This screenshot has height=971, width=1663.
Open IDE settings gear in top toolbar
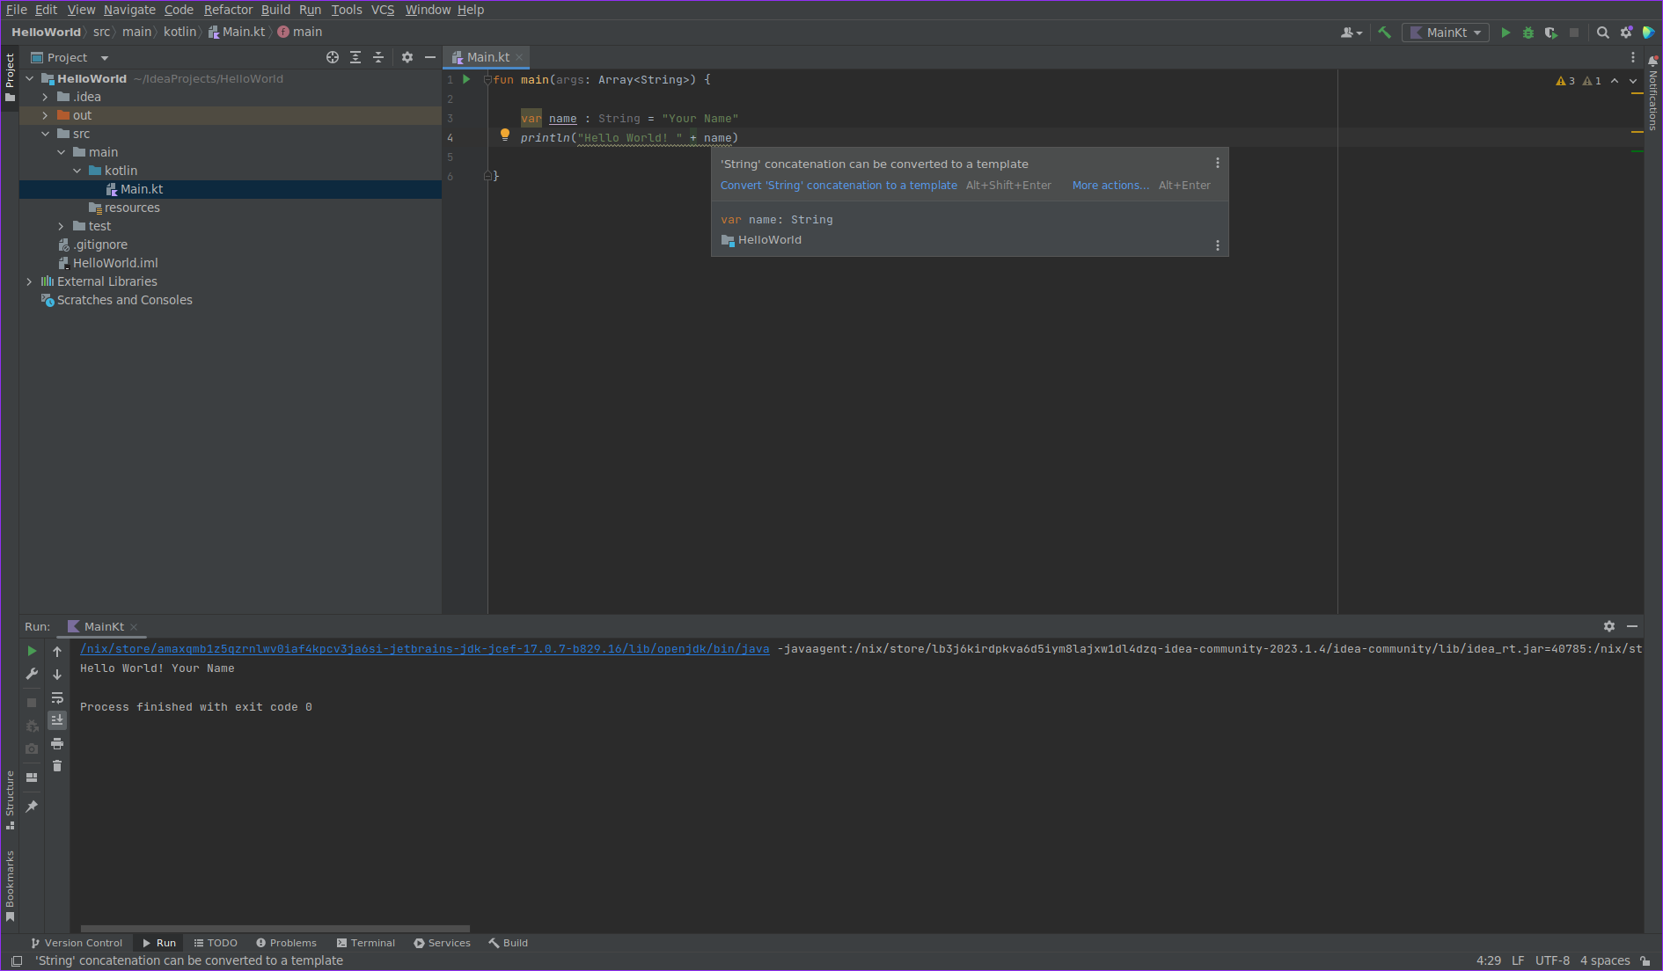tap(1626, 33)
